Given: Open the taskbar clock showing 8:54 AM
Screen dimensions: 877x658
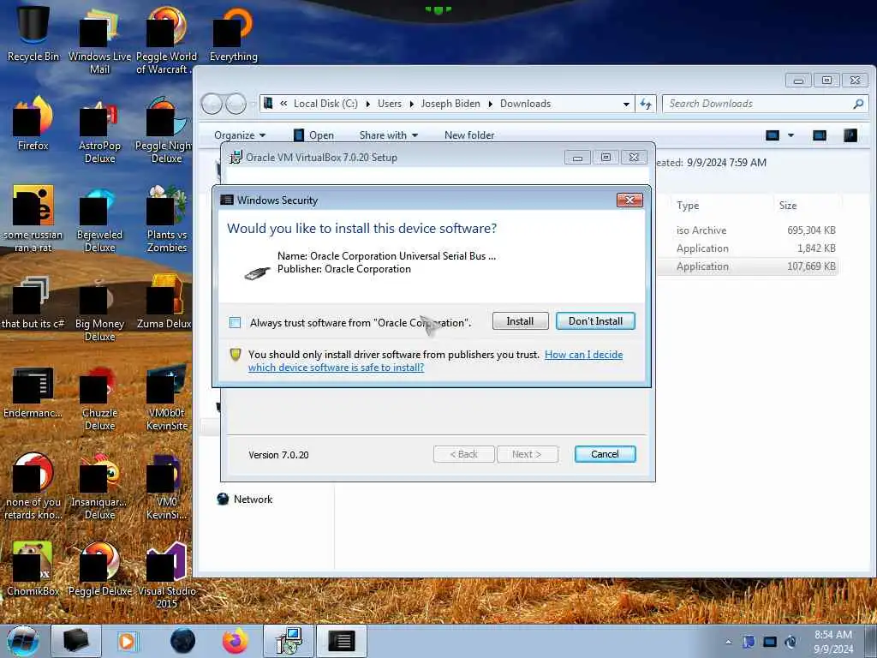Looking at the screenshot, I should click(833, 642).
